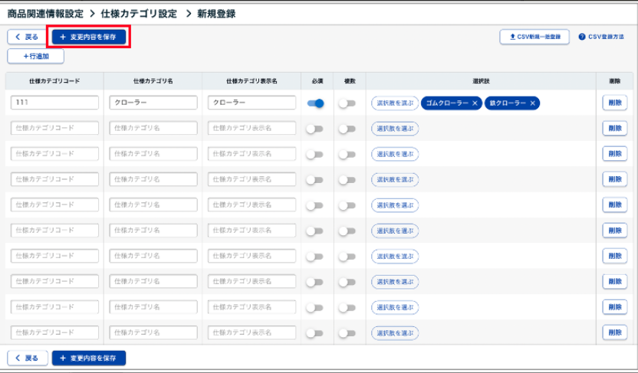638x373 pixels.
Task: Add a new row with ＋行追加
Action: 35,56
